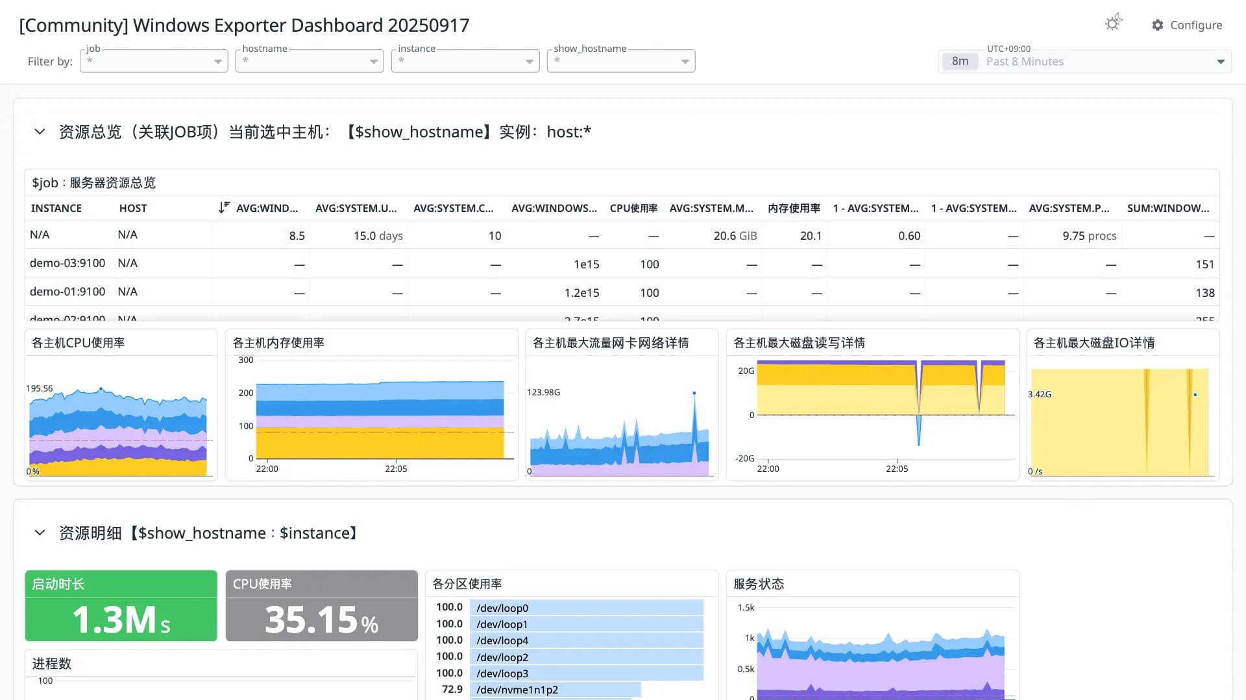Open the instance filter dropdown
The height and width of the screenshot is (700, 1246).
point(465,61)
